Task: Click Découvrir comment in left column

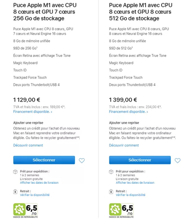Action: point(28,145)
